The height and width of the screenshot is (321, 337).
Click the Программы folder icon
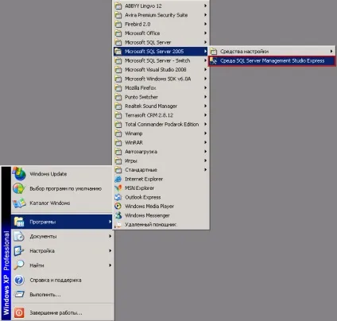click(x=19, y=222)
